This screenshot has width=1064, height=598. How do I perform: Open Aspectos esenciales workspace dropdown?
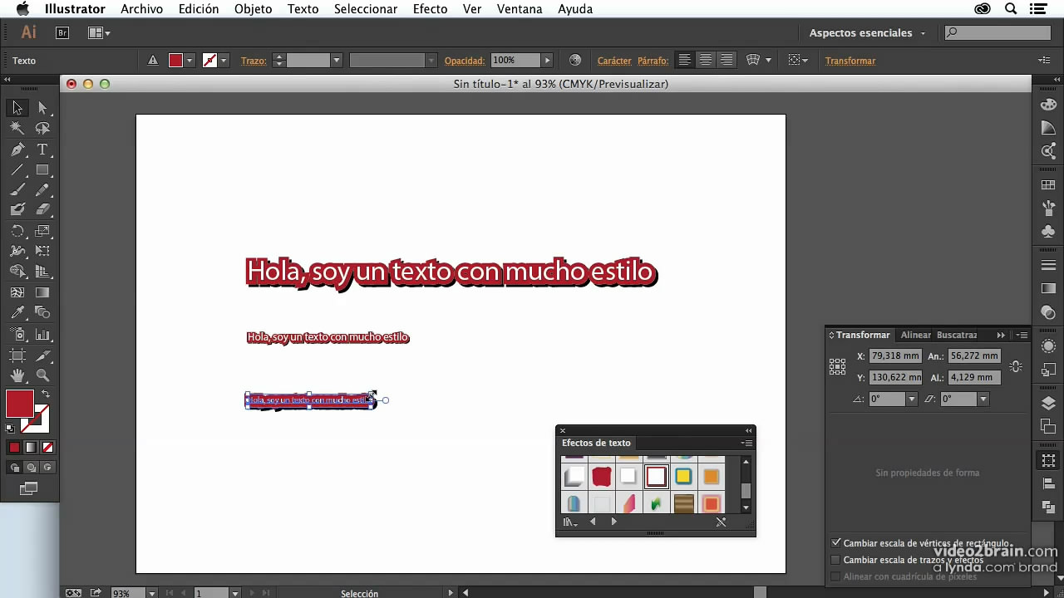click(x=867, y=32)
